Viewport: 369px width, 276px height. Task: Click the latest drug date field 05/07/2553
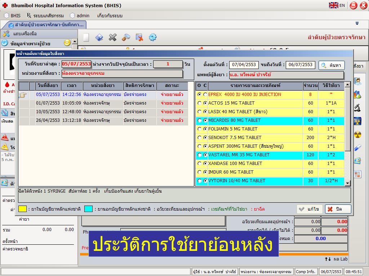pos(76,64)
